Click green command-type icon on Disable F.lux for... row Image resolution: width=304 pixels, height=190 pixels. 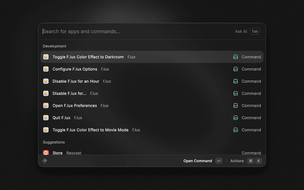(x=235, y=94)
